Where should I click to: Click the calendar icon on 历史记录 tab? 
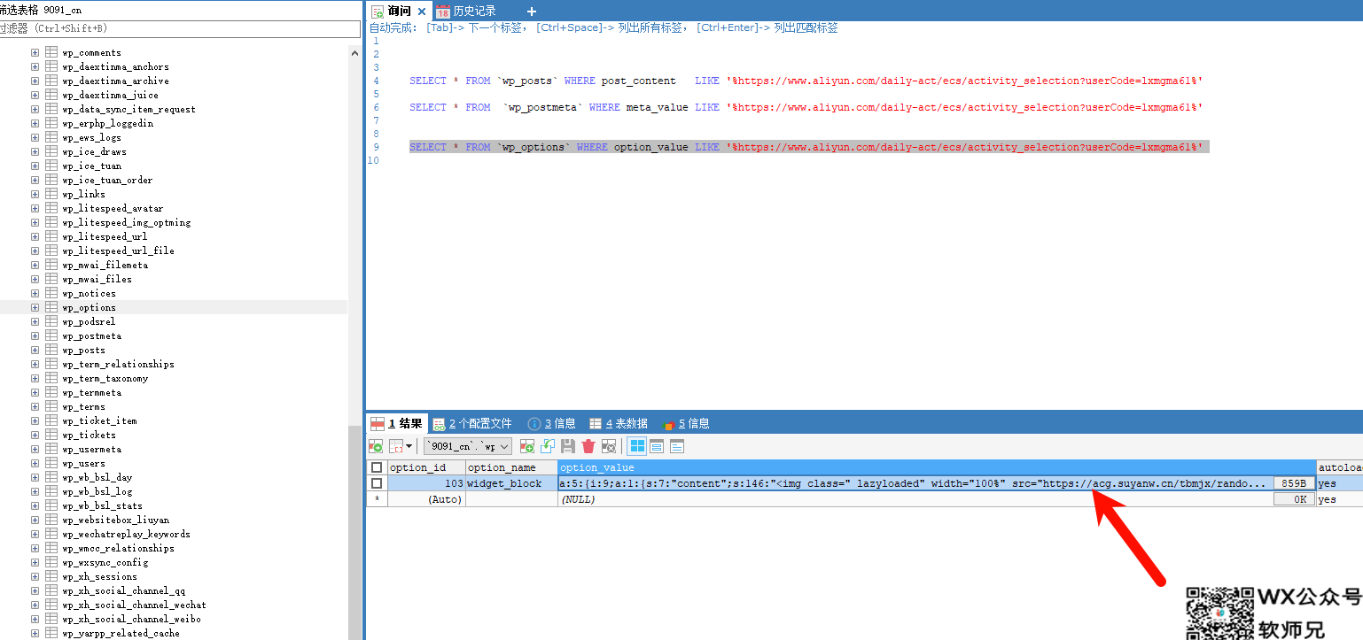click(x=442, y=11)
